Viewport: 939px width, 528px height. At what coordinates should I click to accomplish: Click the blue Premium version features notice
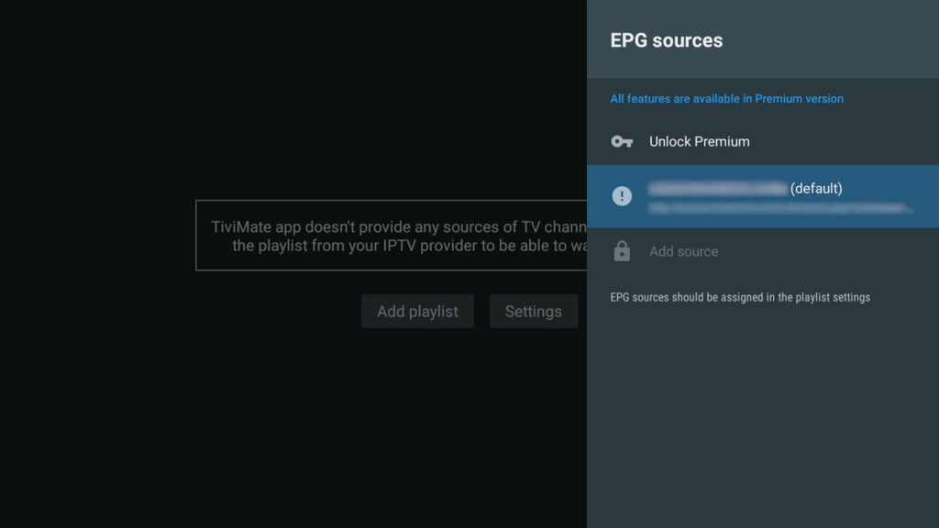726,99
